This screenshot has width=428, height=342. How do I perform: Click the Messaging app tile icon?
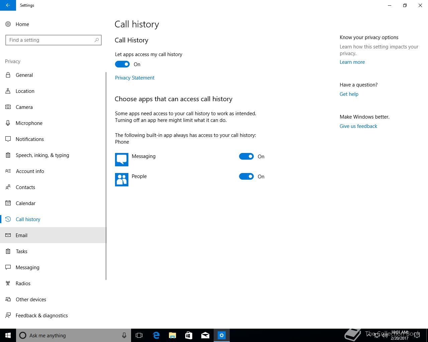122,160
